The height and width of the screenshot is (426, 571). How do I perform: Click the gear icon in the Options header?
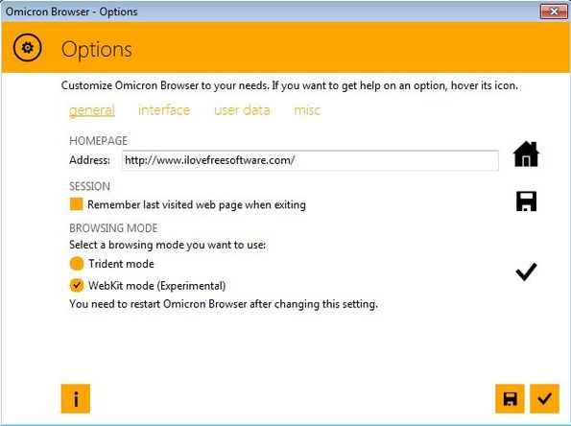pyautogui.click(x=27, y=47)
